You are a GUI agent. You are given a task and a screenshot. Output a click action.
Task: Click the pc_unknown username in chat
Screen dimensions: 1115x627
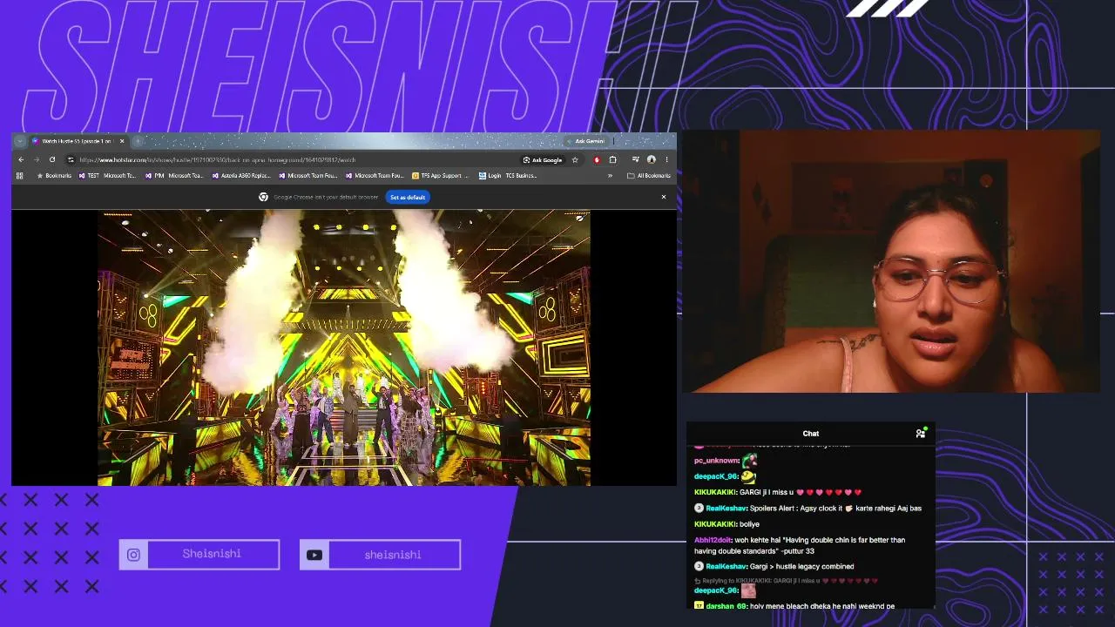tap(717, 461)
